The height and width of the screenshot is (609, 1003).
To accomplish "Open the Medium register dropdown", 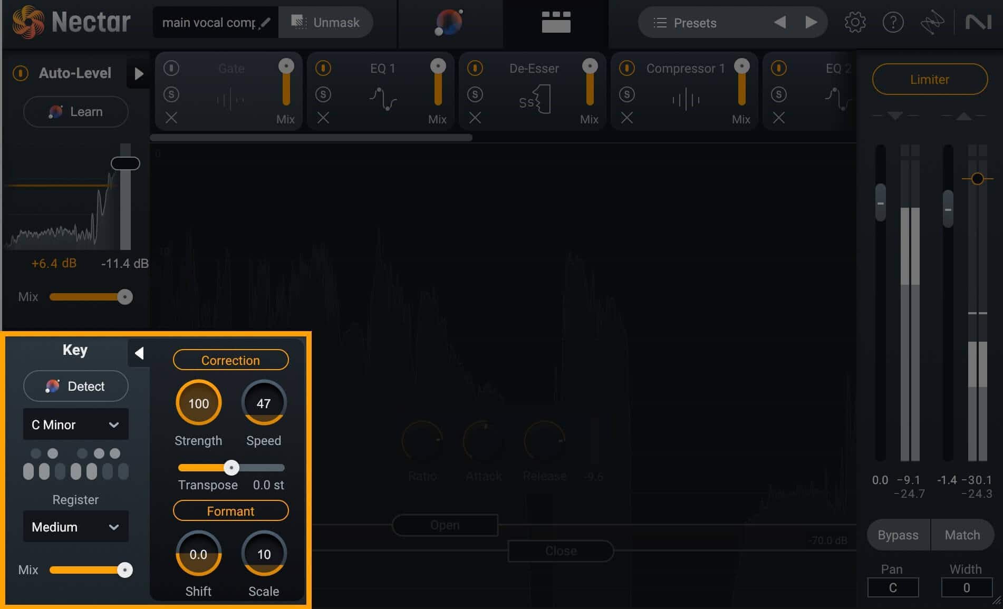I will pyautogui.click(x=75, y=527).
